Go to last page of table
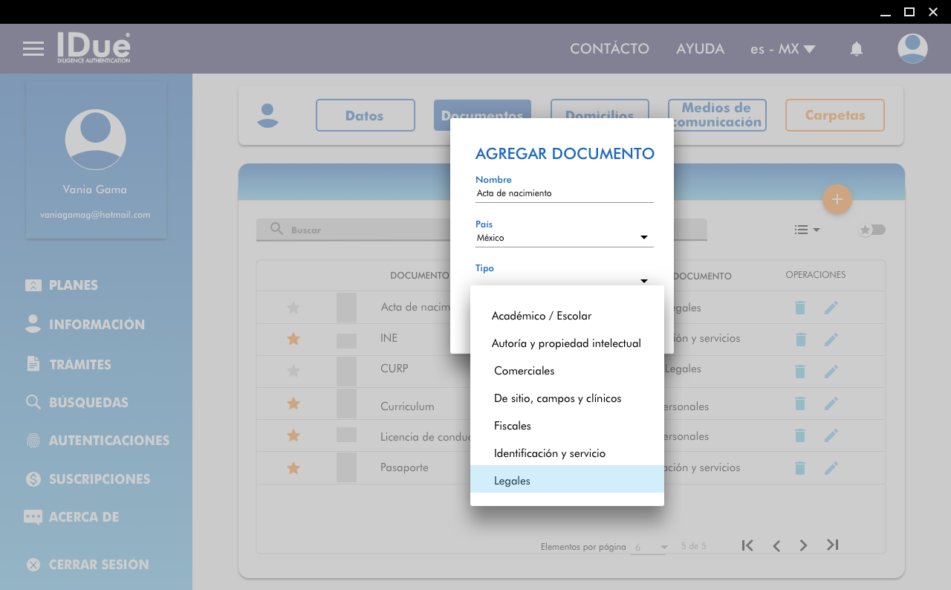 coord(832,545)
